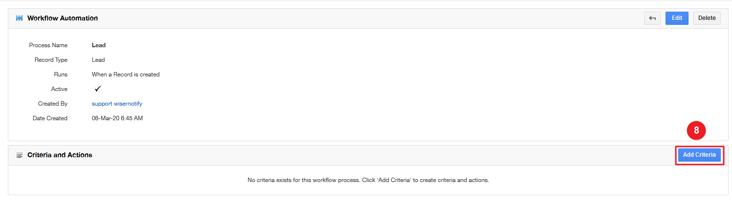
Task: Select the Created By label
Action: (53, 104)
